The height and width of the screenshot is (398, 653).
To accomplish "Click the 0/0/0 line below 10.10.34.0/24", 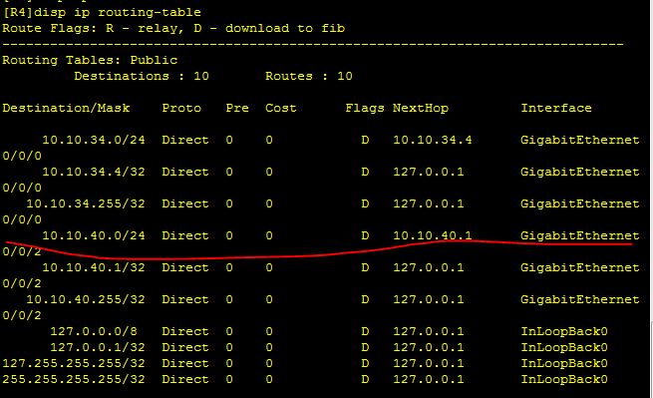I will (x=22, y=157).
